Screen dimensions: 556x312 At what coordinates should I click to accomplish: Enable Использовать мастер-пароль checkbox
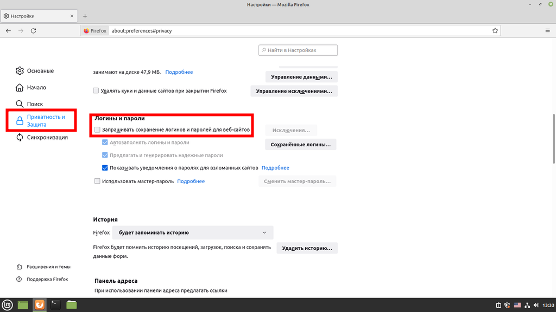(98, 181)
